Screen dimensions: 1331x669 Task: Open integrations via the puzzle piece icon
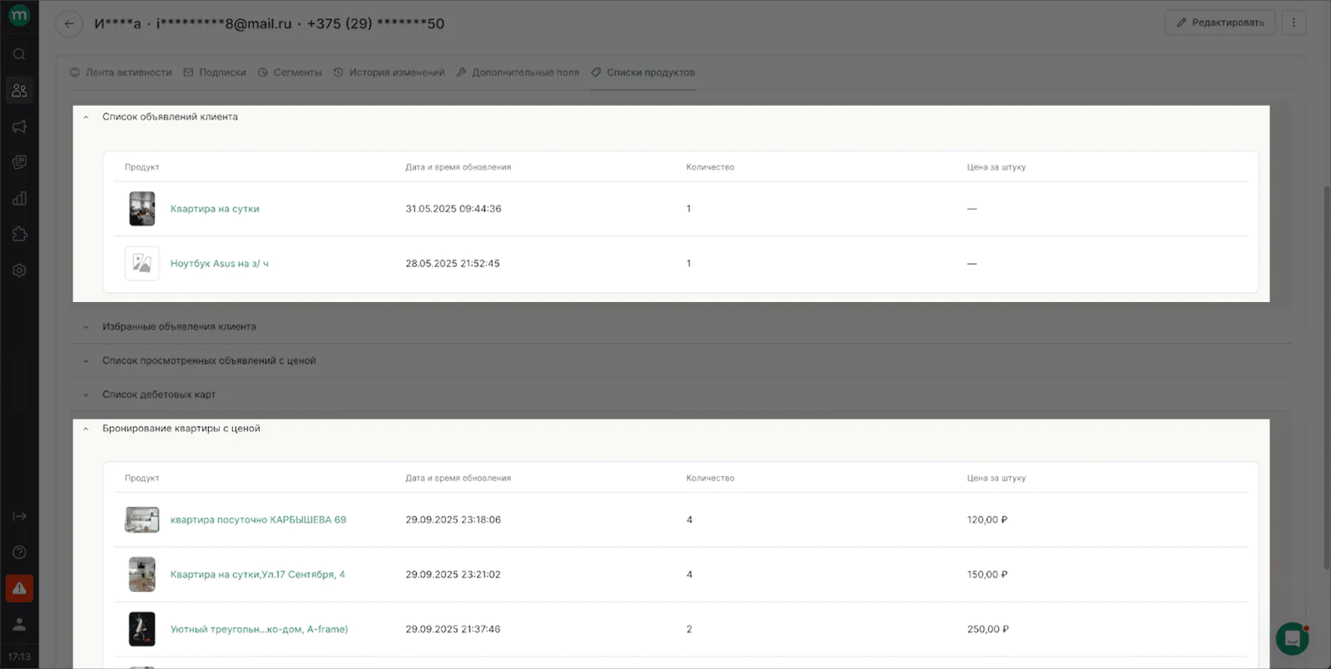coord(19,235)
